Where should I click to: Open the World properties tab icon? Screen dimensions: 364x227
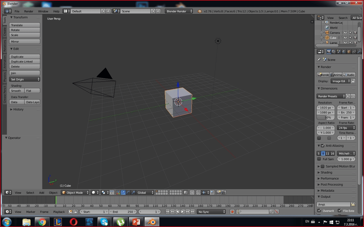(x=344, y=52)
